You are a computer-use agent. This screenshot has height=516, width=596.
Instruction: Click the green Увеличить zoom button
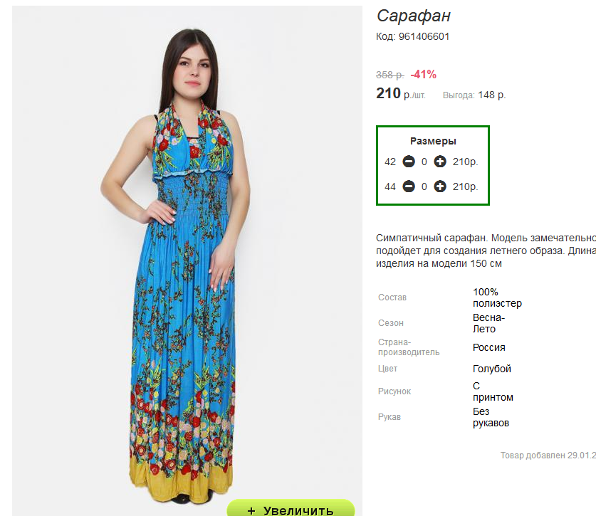click(x=291, y=508)
